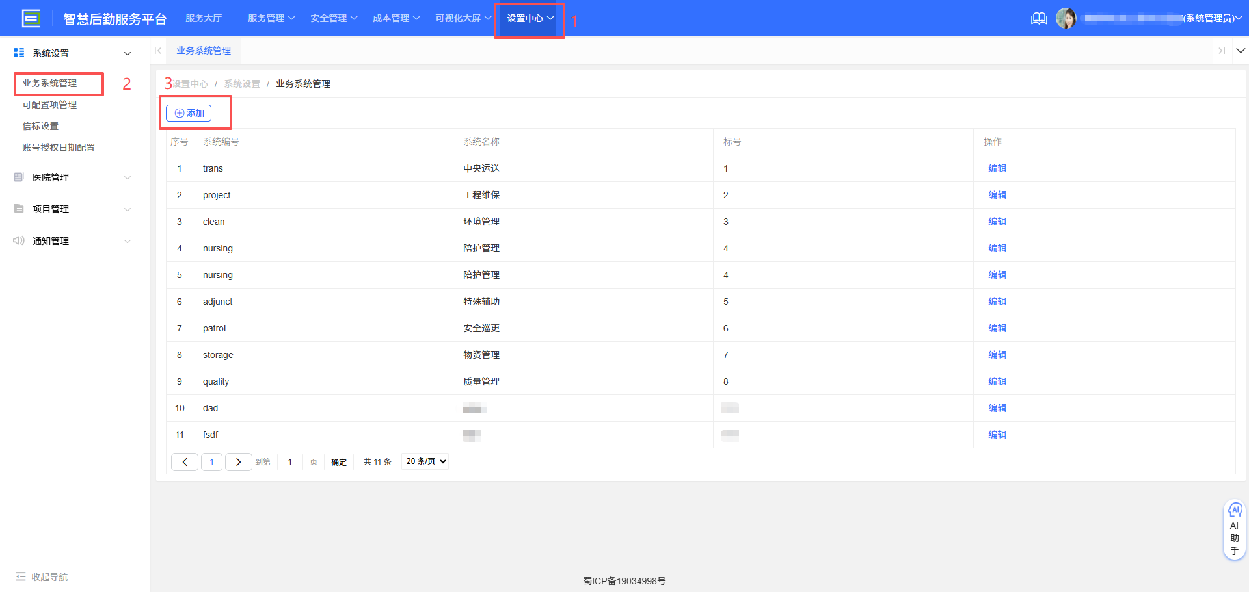Click the 通知管理 speaker icon

click(17, 240)
